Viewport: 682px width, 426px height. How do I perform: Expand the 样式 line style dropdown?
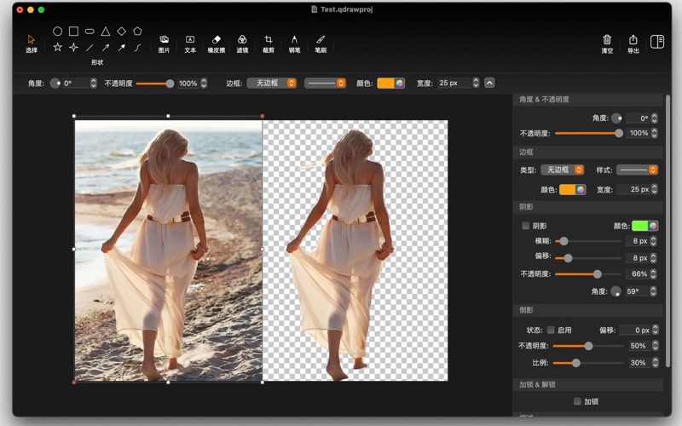[x=637, y=170]
